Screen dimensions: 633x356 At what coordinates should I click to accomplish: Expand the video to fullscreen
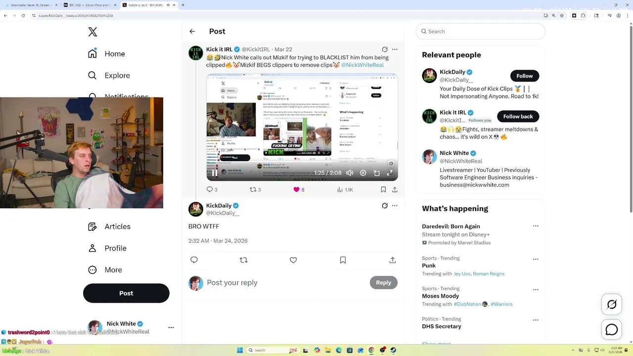pyautogui.click(x=390, y=173)
